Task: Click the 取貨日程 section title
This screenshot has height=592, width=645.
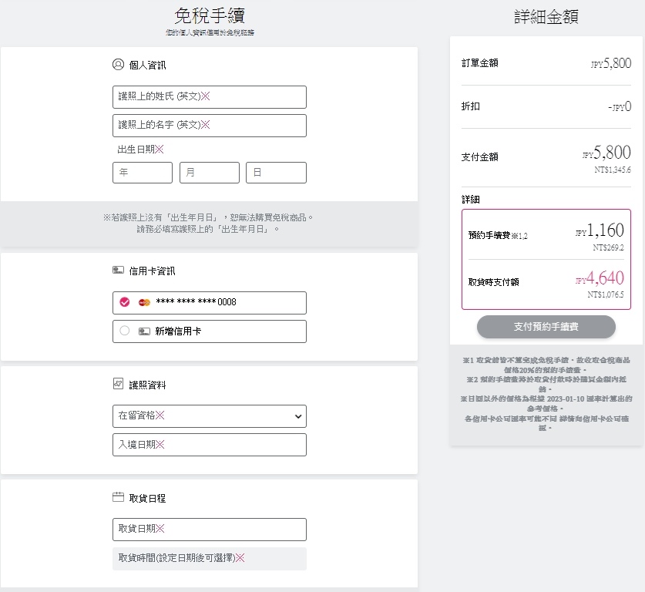Action: tap(147, 498)
